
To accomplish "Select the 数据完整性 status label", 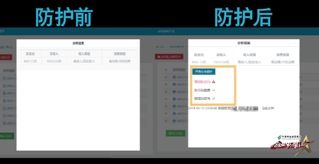I will pyautogui.click(x=202, y=98).
